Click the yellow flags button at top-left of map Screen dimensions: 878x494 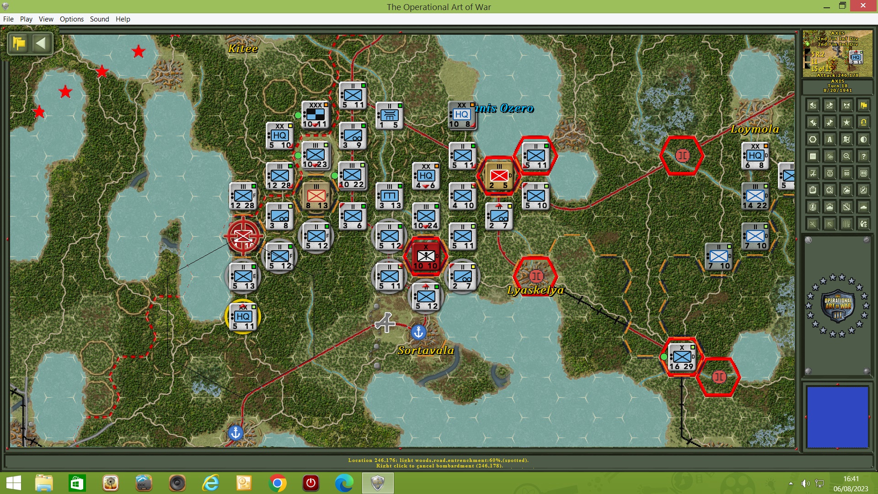click(20, 43)
